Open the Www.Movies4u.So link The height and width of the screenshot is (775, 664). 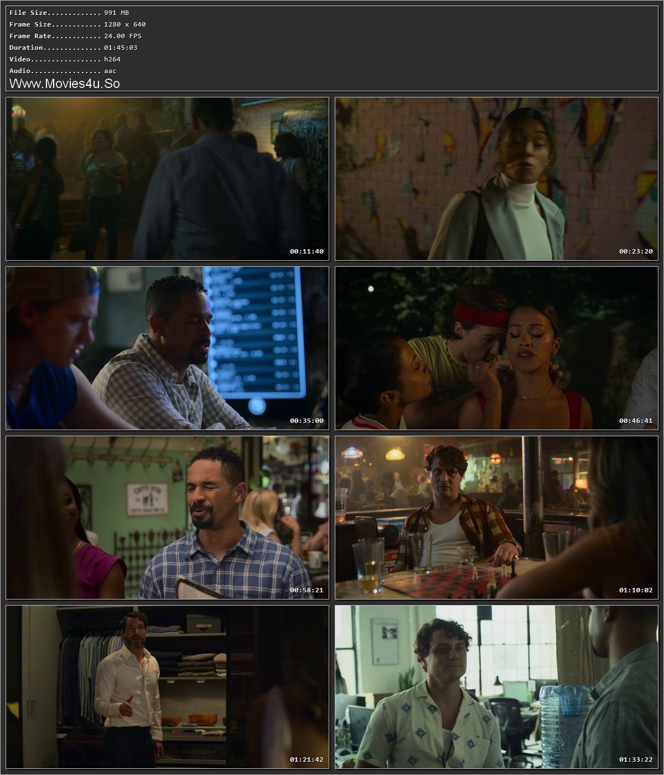[x=65, y=84]
